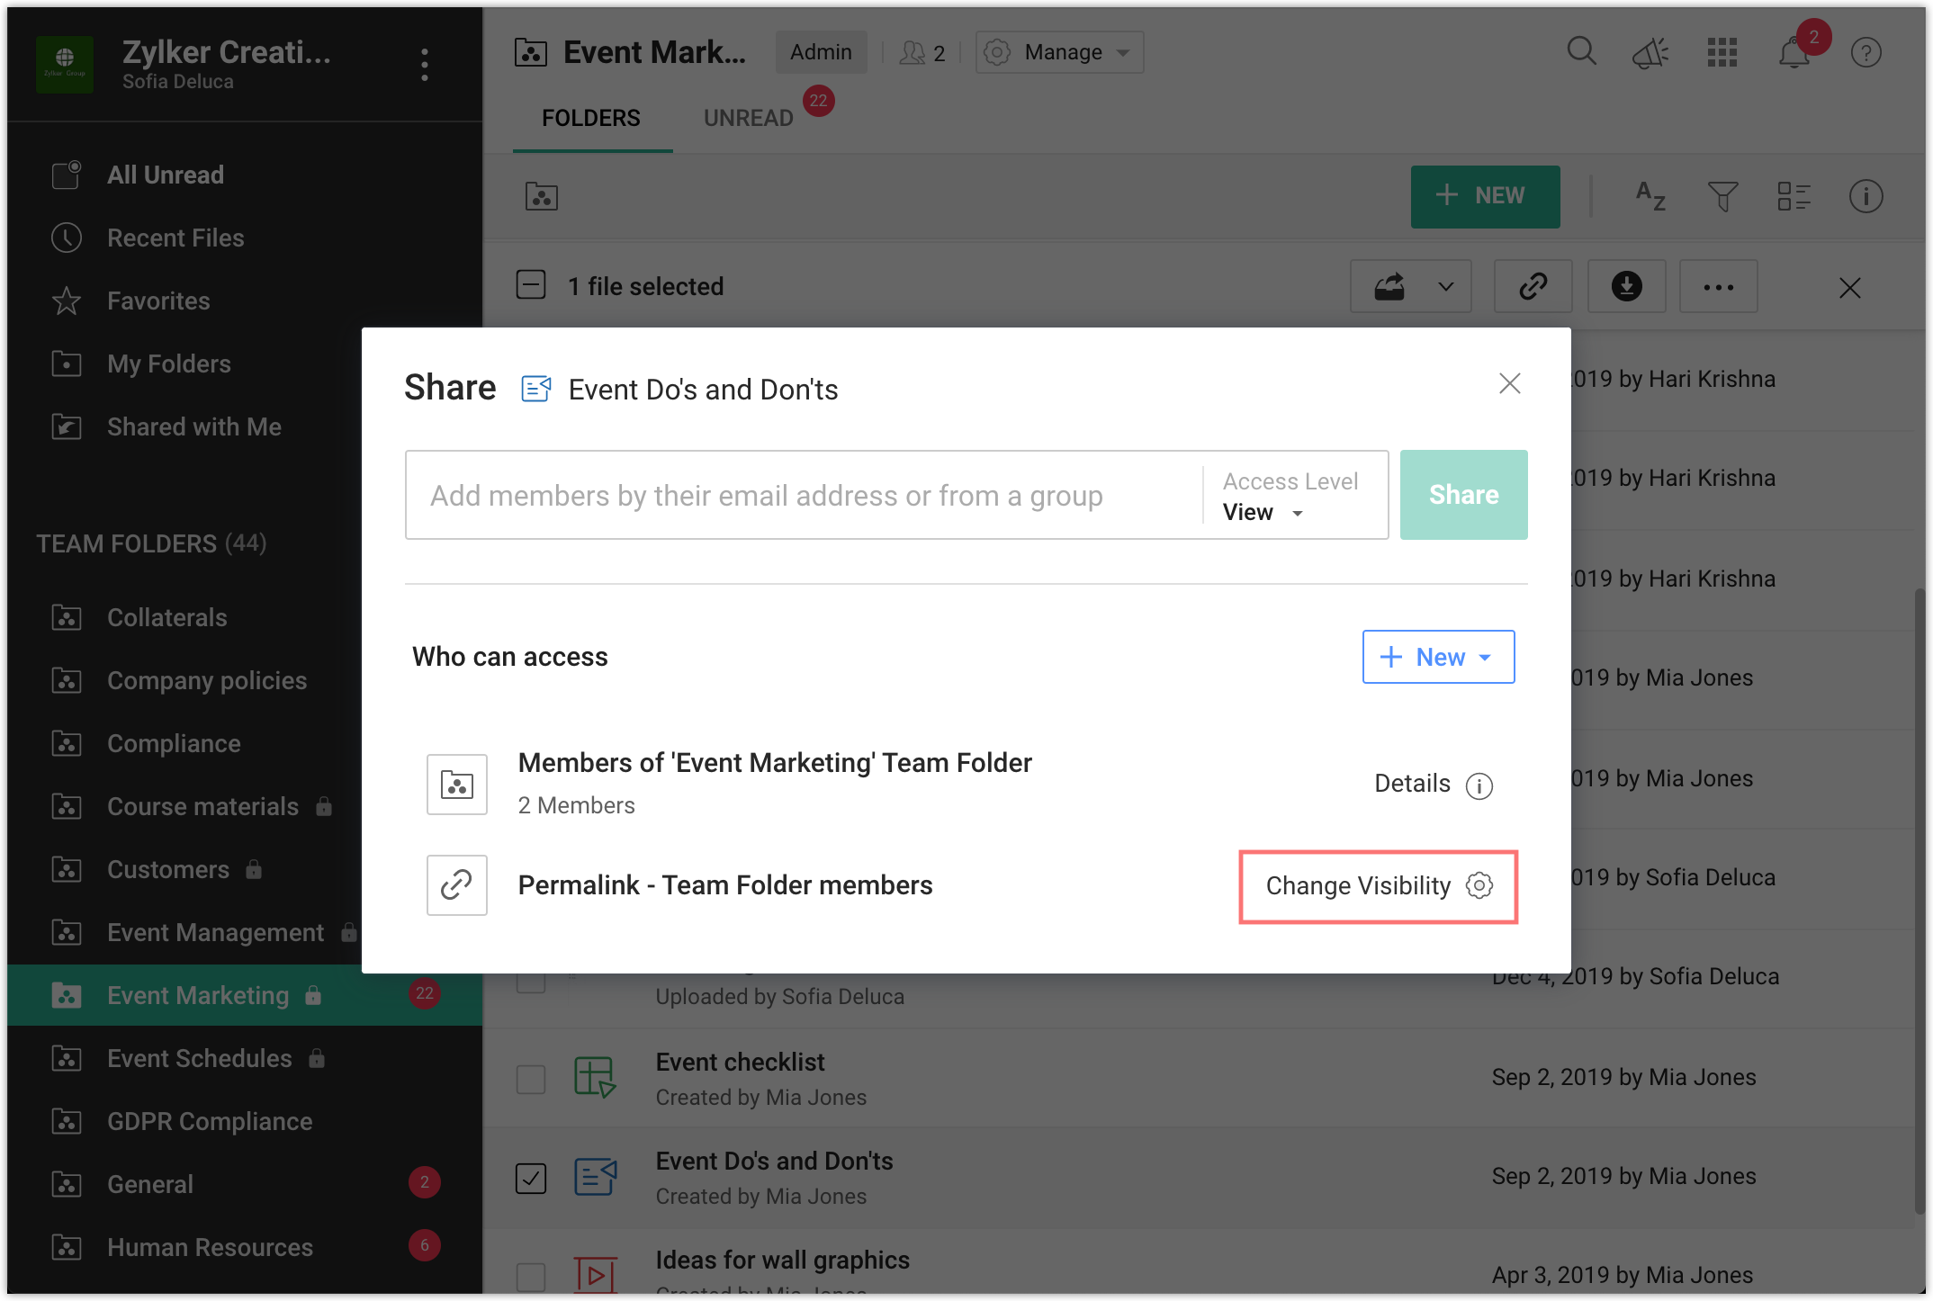Uncheck the Event Do's and Don'ts checkbox
Image resolution: width=1933 pixels, height=1301 pixels.
coord(531,1178)
